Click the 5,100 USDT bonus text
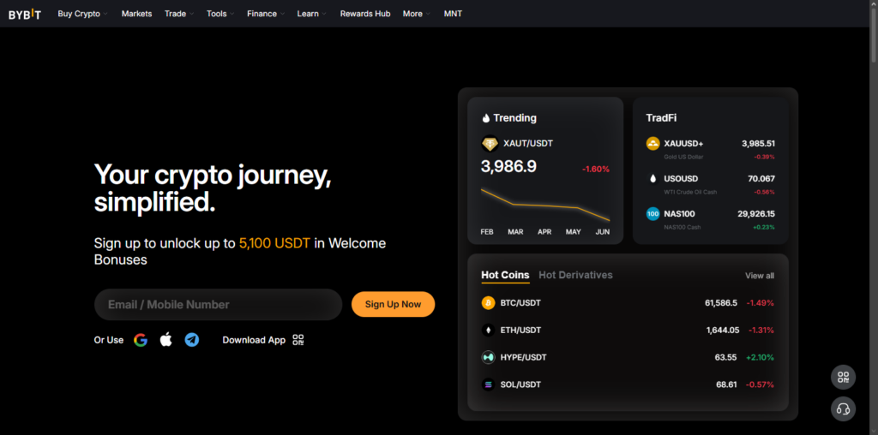This screenshot has height=435, width=878. 274,243
